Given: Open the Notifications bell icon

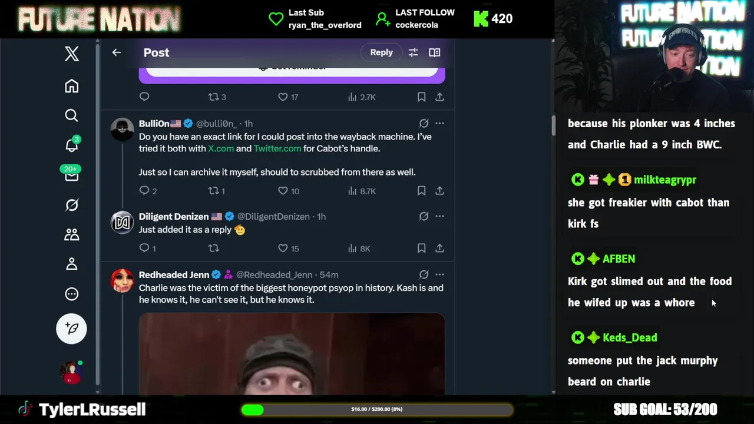Looking at the screenshot, I should (71, 145).
